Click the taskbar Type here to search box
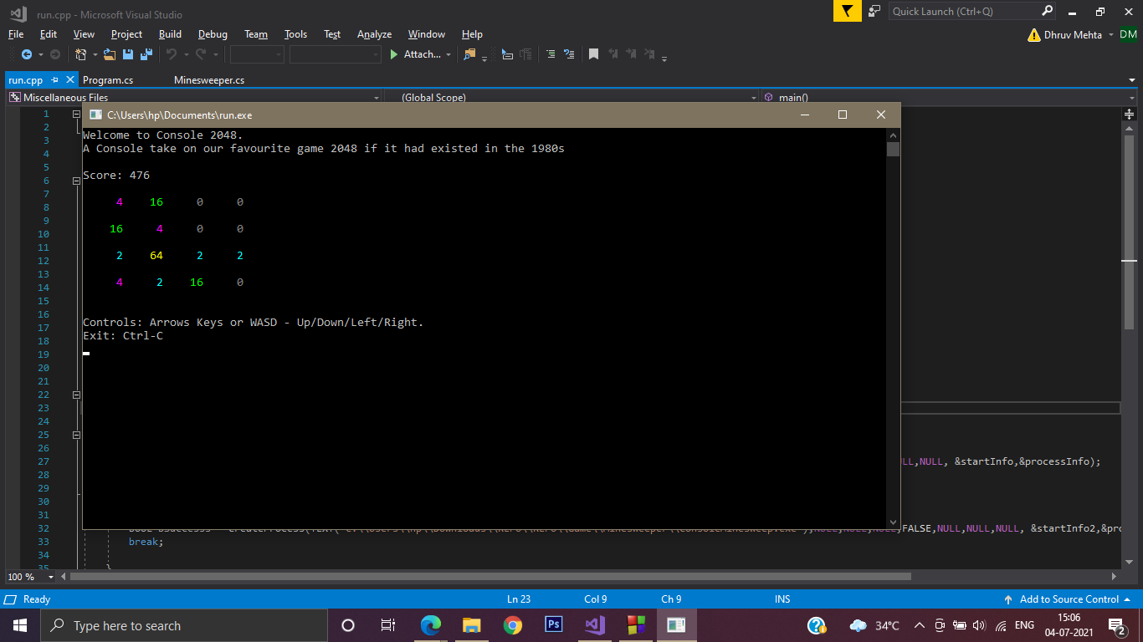The width and height of the screenshot is (1143, 642). (x=184, y=625)
